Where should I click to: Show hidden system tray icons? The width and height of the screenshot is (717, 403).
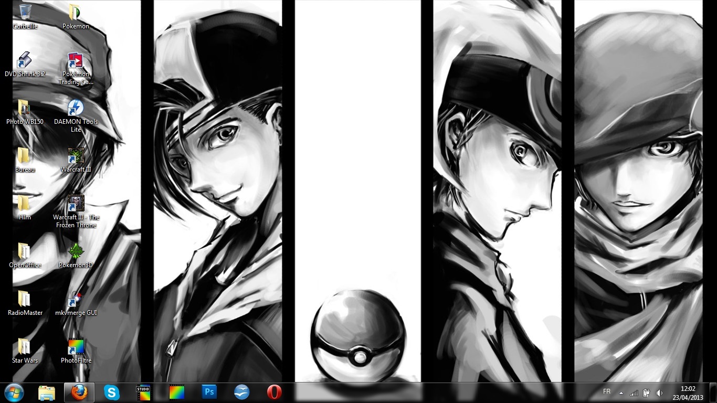click(x=621, y=393)
